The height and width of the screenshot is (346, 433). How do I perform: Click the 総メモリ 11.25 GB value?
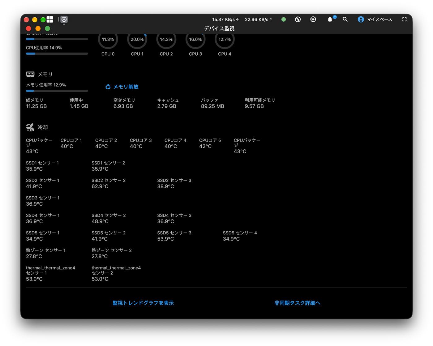coord(36,106)
